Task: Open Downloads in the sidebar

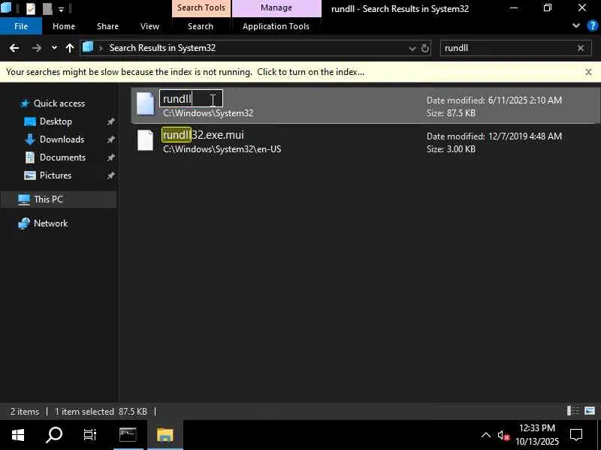Action: [62, 139]
